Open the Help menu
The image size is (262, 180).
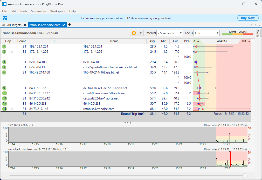72,11
